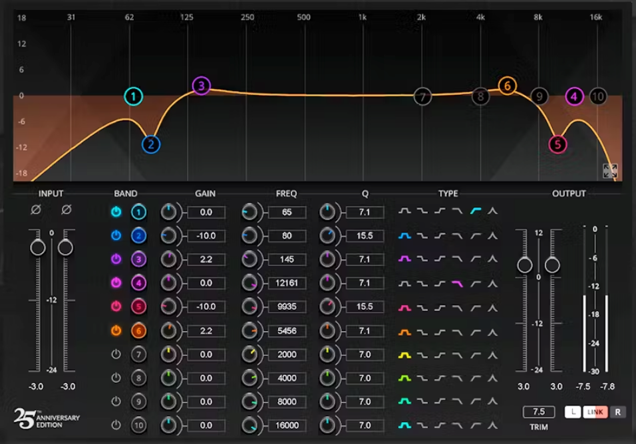This screenshot has height=444, width=636.
Task: Select the purple node 3 on the EQ graph
Action: 201,86
